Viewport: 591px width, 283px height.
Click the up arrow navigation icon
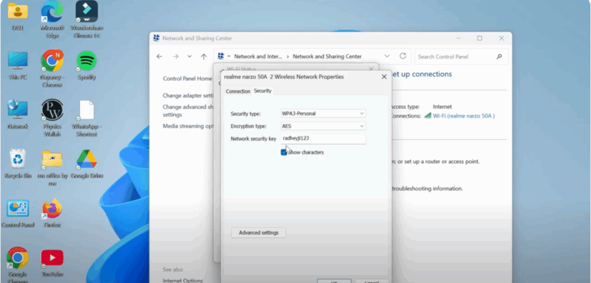click(204, 57)
